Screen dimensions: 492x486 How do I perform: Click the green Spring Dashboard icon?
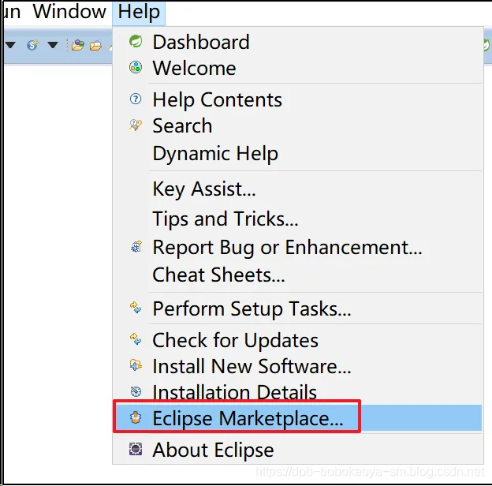point(136,42)
